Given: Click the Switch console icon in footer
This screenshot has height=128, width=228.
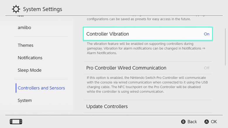Looking at the screenshot, I should pyautogui.click(x=16, y=121).
